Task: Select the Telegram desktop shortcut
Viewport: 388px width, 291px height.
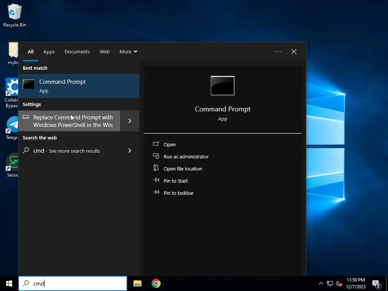Action: (12, 128)
